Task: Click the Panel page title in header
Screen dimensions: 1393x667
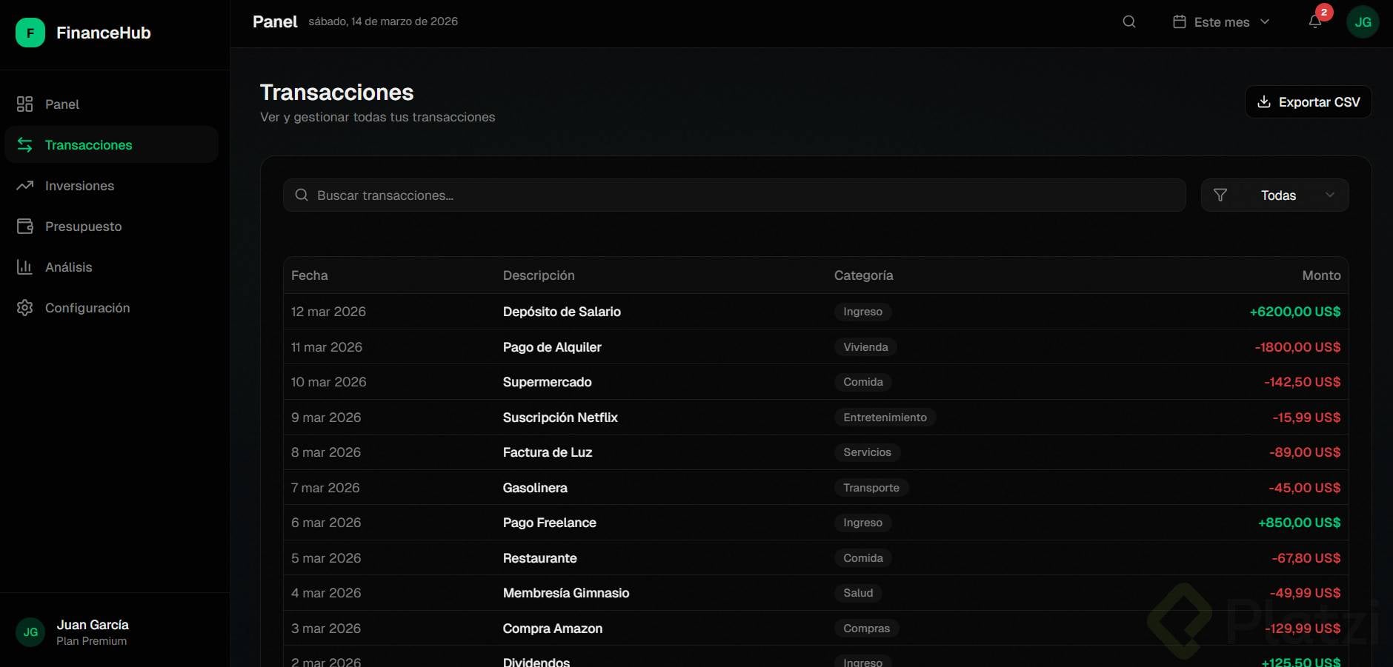Action: [x=275, y=21]
